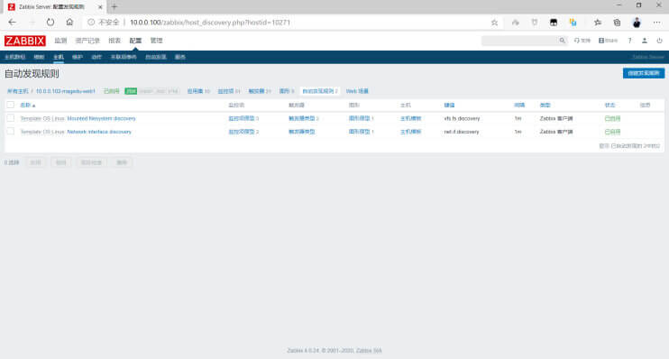Click the vfs.fs.discovery key text
Viewport: 669px width, 359px height.
pyautogui.click(x=462, y=118)
